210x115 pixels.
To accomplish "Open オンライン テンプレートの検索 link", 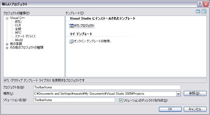I will (93, 41).
